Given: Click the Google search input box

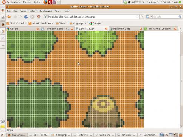Looking at the screenshot, I should point(165,17).
